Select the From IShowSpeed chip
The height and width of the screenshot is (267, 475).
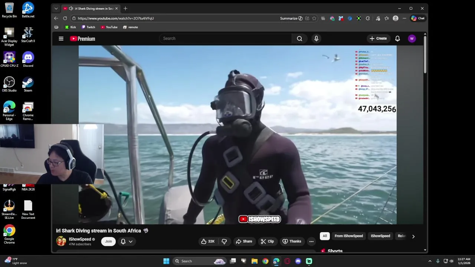tap(349, 236)
